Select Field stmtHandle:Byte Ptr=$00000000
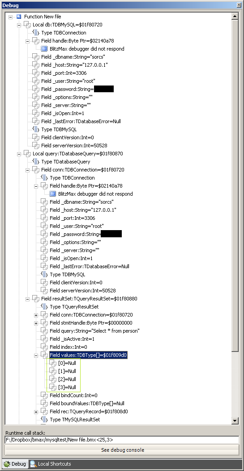This screenshot has height=471, width=244. point(91,323)
